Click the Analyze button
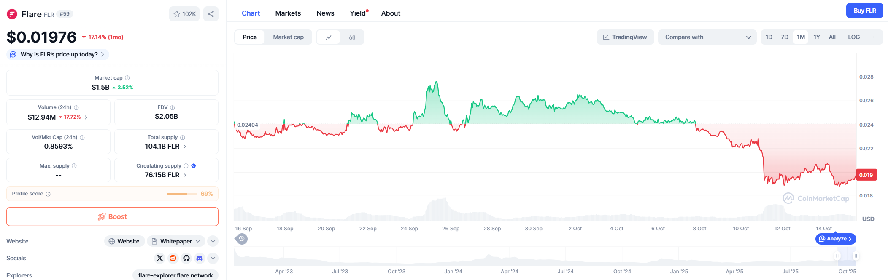Screen dimensions: 888x280 [x=836, y=239]
